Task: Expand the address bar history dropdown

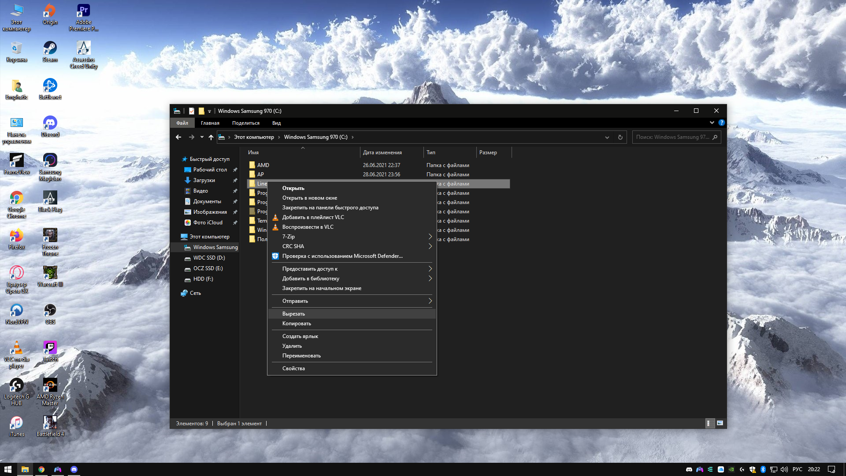Action: click(x=607, y=137)
